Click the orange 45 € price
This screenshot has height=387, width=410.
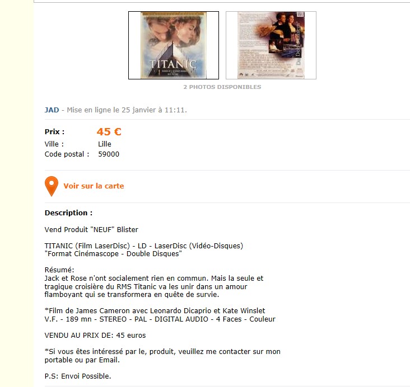point(109,131)
